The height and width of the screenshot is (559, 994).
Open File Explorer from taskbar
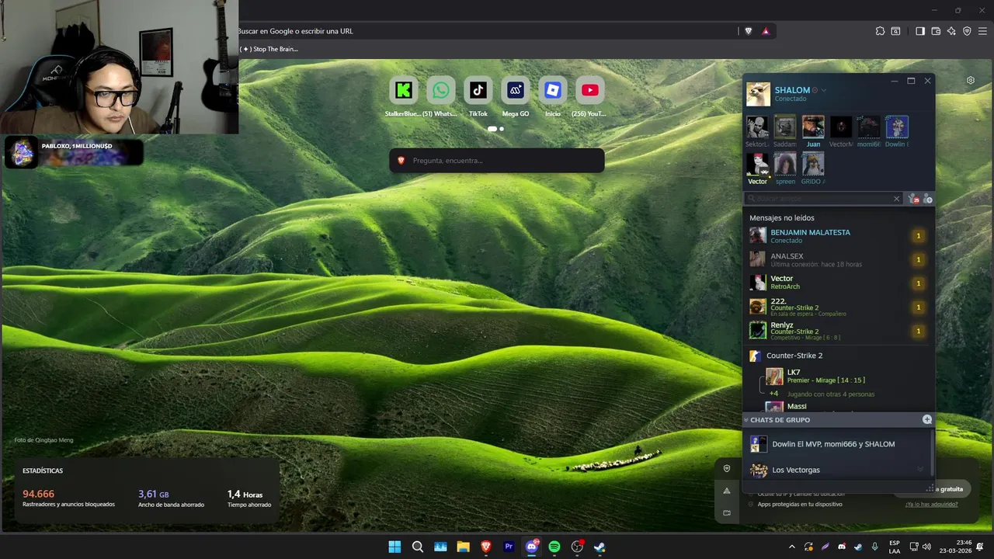point(463,547)
